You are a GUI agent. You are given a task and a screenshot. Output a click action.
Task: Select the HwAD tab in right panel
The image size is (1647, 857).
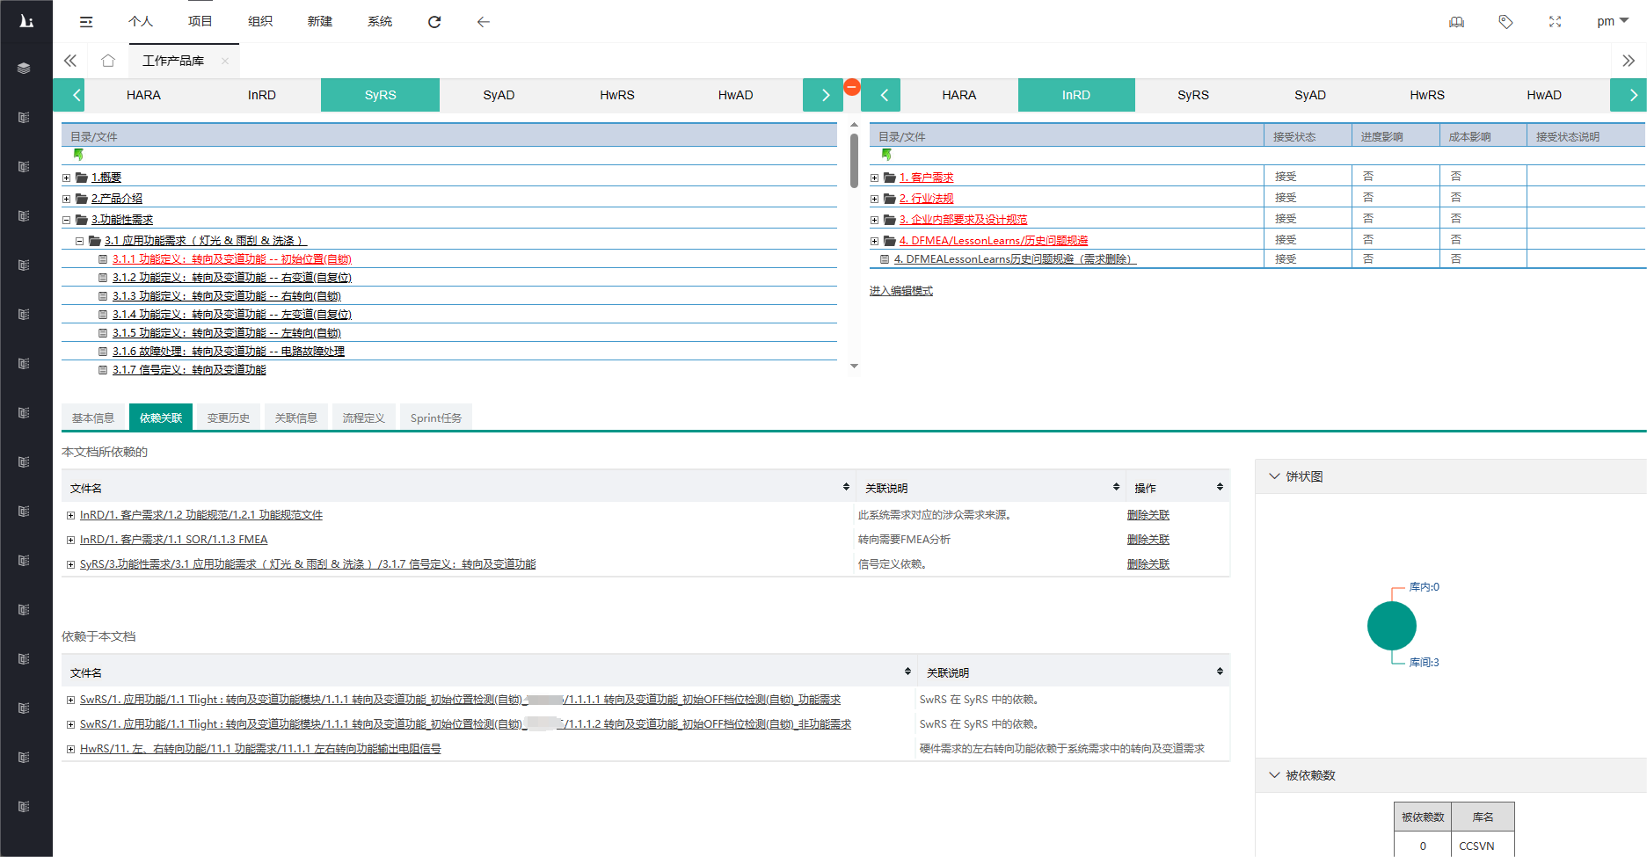coord(1544,95)
